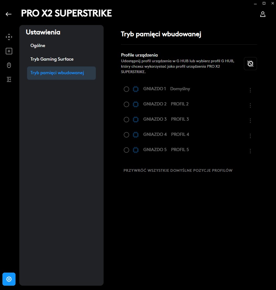The width and height of the screenshot is (276, 290).
Task: Open the options menu for GNIAZDO 1
Action: point(250,90)
